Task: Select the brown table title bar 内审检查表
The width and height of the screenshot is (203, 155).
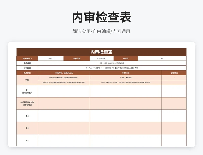Action: click(101, 52)
